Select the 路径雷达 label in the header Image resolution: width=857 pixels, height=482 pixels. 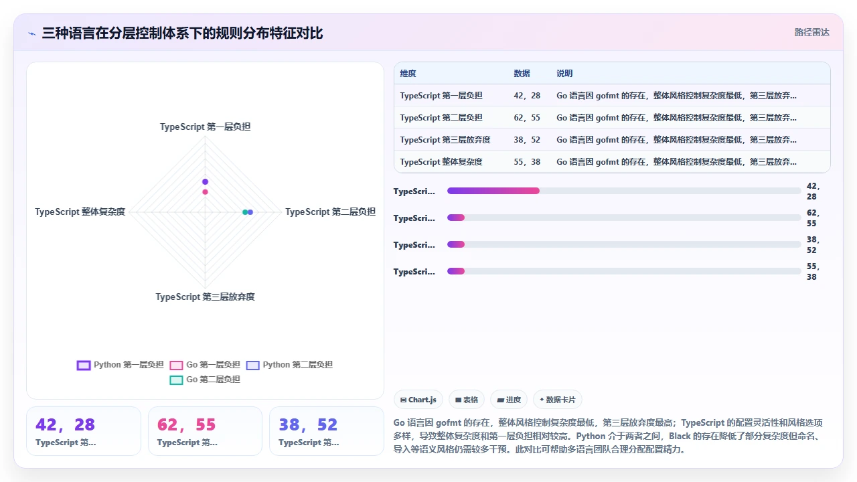tap(811, 32)
